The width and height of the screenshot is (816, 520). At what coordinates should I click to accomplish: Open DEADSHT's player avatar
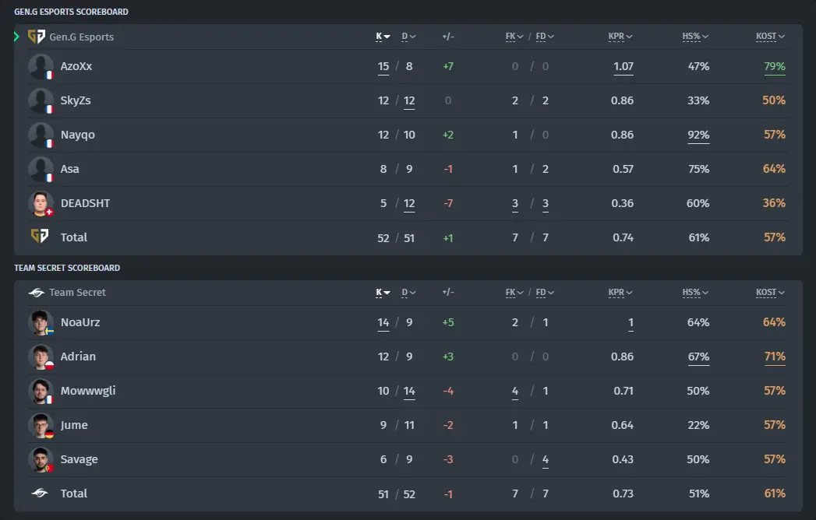41,203
